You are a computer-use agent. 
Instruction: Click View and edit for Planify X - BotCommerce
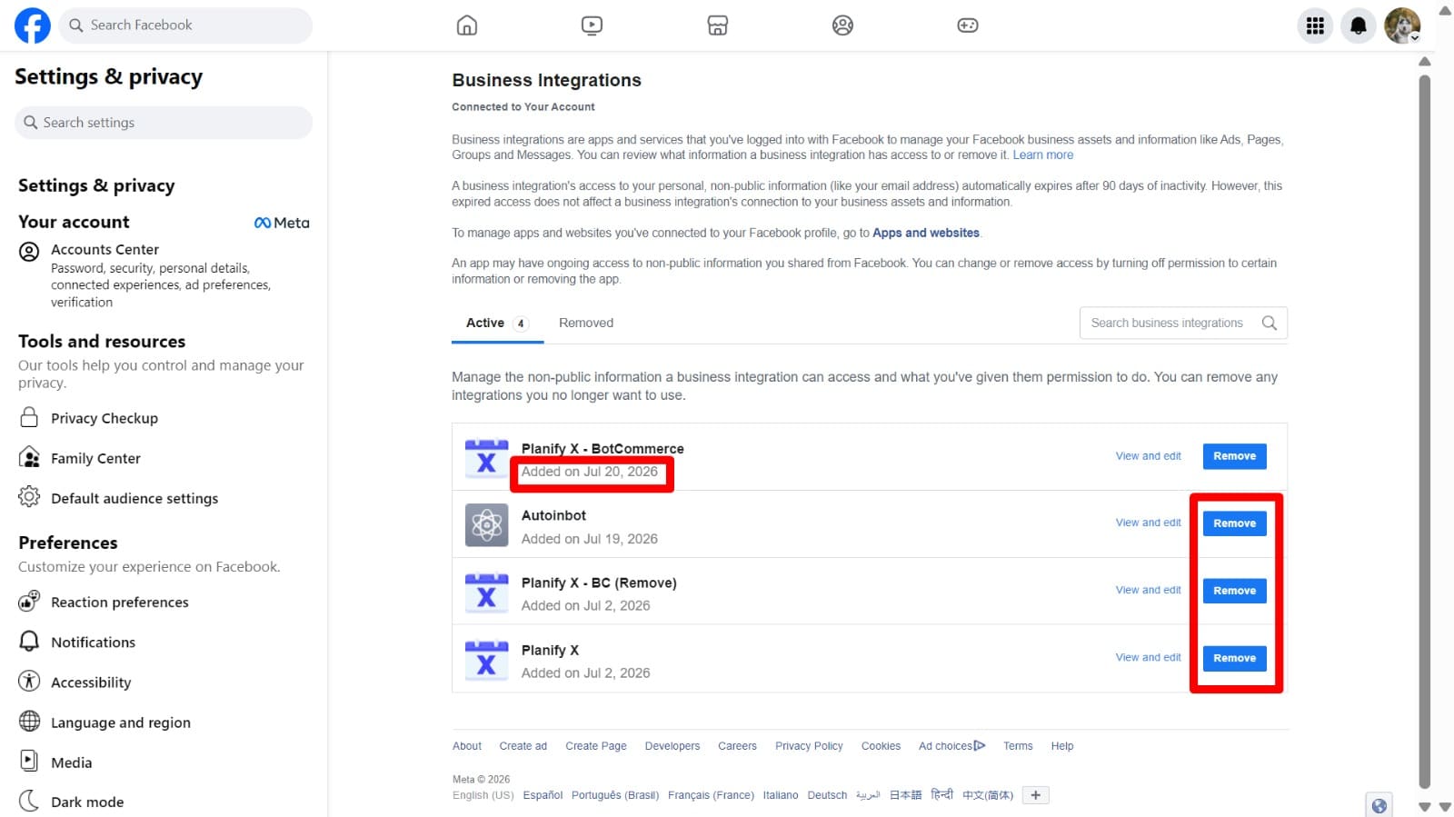coord(1149,456)
